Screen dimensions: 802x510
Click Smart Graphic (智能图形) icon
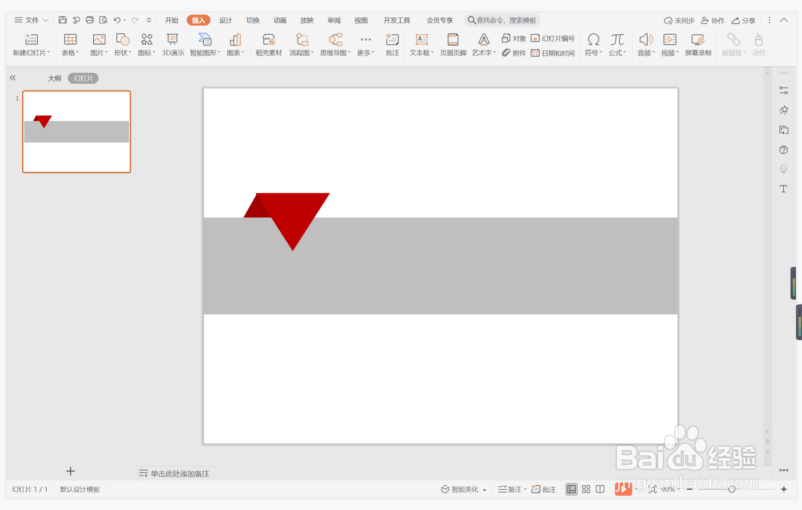[205, 40]
